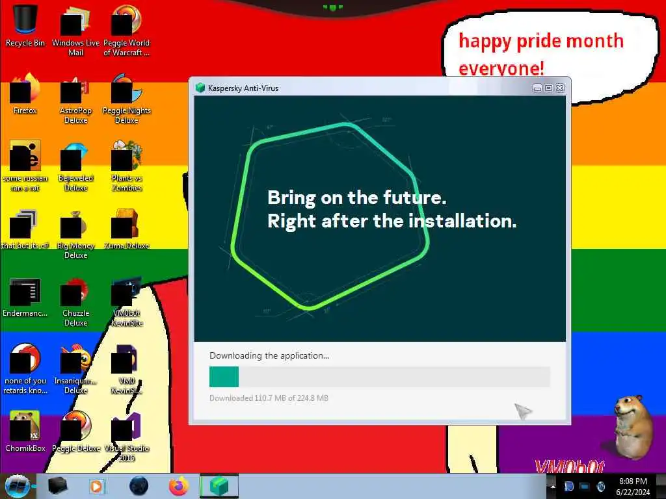Click 'Downloading the application...' status text
Image resolution: width=666 pixels, height=499 pixels.
point(269,355)
